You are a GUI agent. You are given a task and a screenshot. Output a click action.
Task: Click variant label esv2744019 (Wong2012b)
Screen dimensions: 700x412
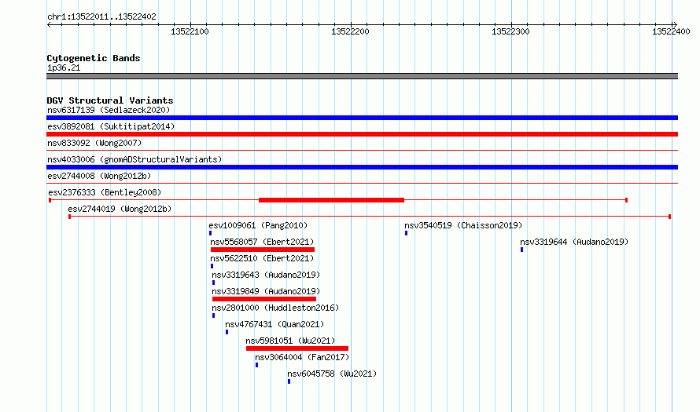tap(120, 209)
